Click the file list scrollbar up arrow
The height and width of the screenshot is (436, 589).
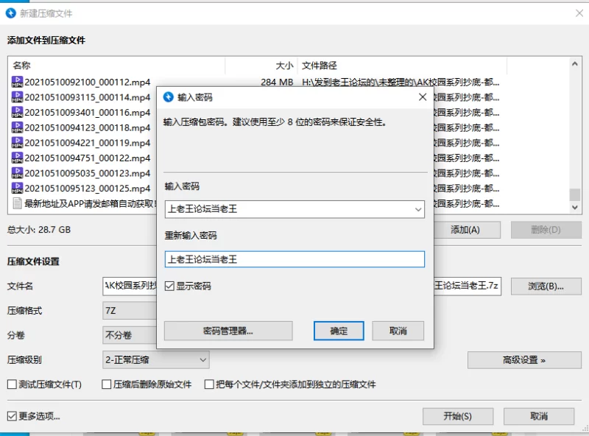(x=575, y=64)
